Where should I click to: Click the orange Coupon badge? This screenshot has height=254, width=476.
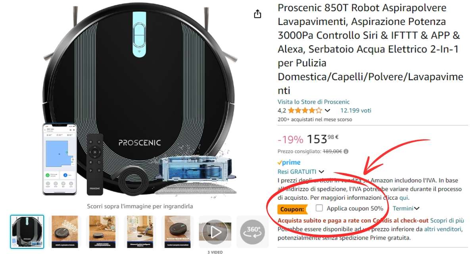pos(293,209)
